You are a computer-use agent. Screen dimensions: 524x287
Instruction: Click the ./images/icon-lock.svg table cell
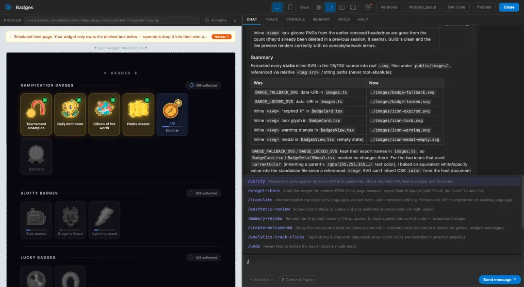[405, 121]
